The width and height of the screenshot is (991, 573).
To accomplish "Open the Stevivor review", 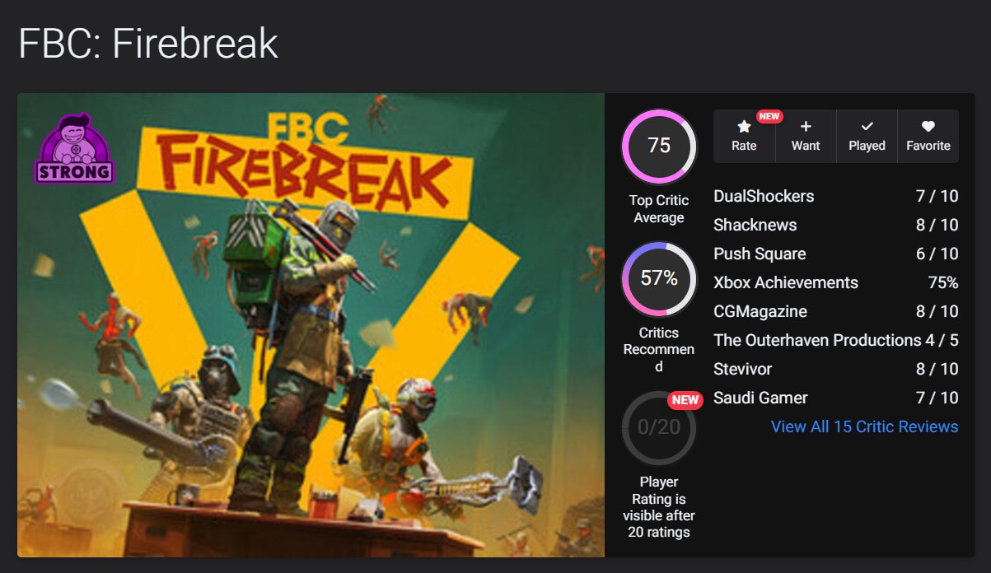I will [742, 369].
